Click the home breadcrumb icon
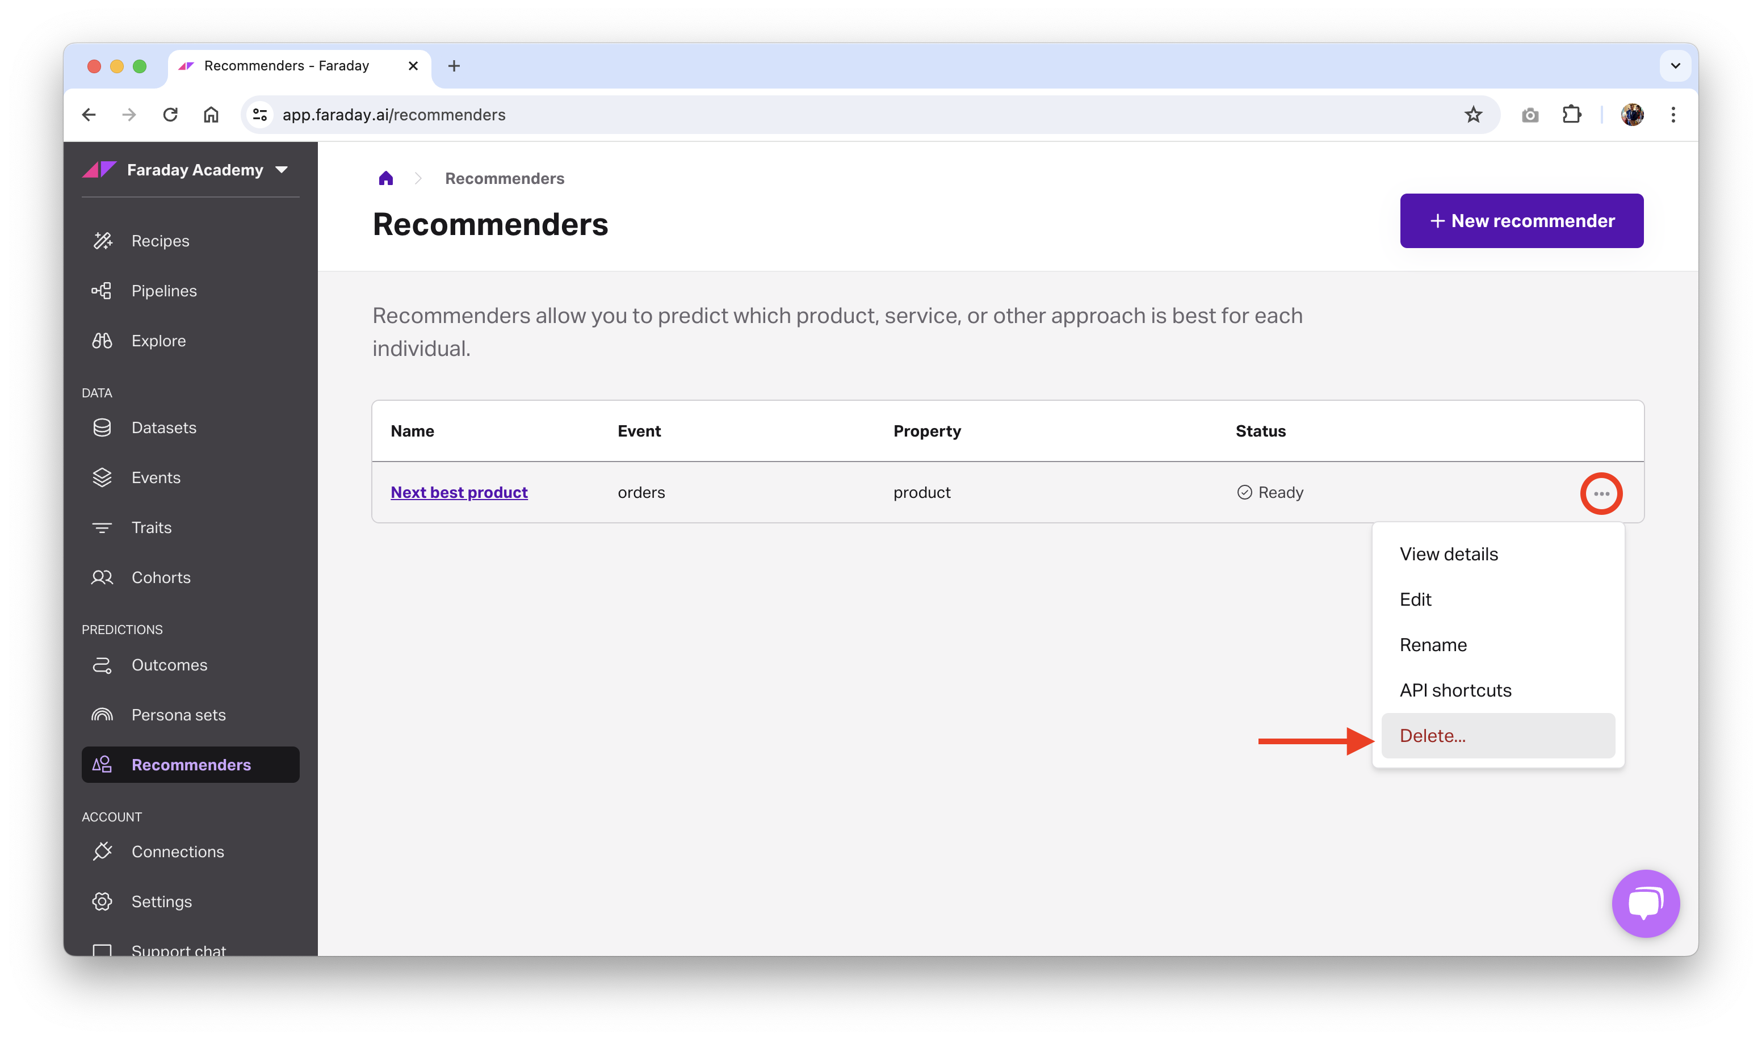1762x1040 pixels. [x=386, y=179]
